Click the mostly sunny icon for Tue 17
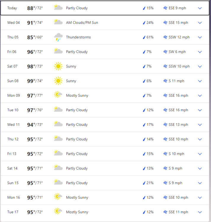This screenshot has width=211, height=222. 58,212
